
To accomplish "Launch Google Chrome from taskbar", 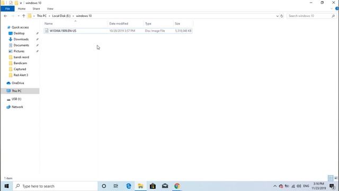I will (x=177, y=186).
